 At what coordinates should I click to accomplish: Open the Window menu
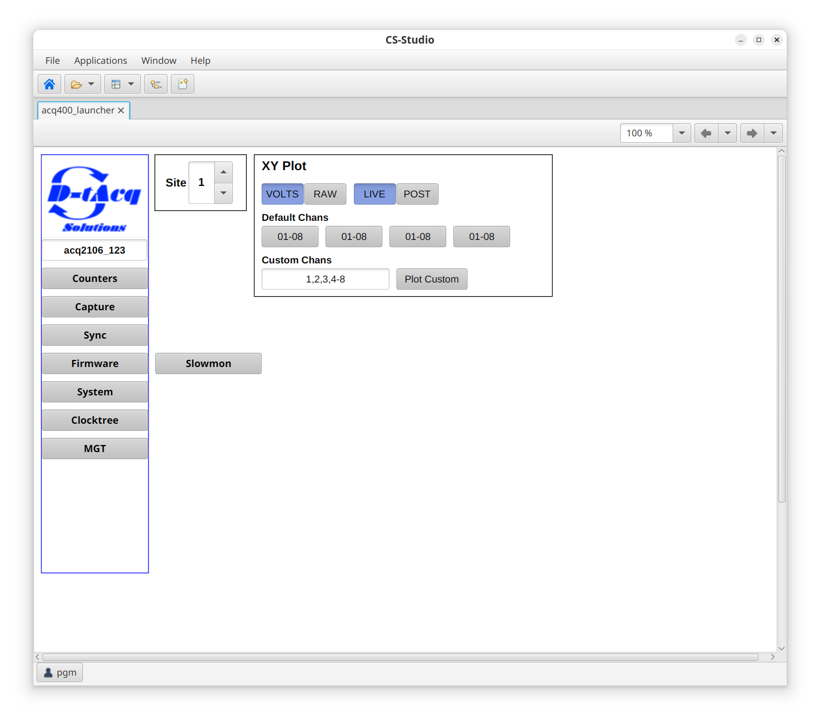point(159,61)
